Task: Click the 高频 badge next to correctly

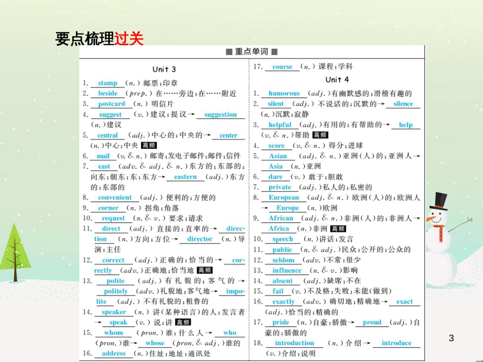Action: [204, 270]
